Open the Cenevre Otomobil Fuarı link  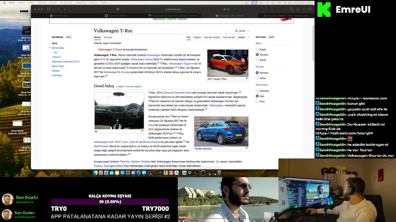(177, 92)
